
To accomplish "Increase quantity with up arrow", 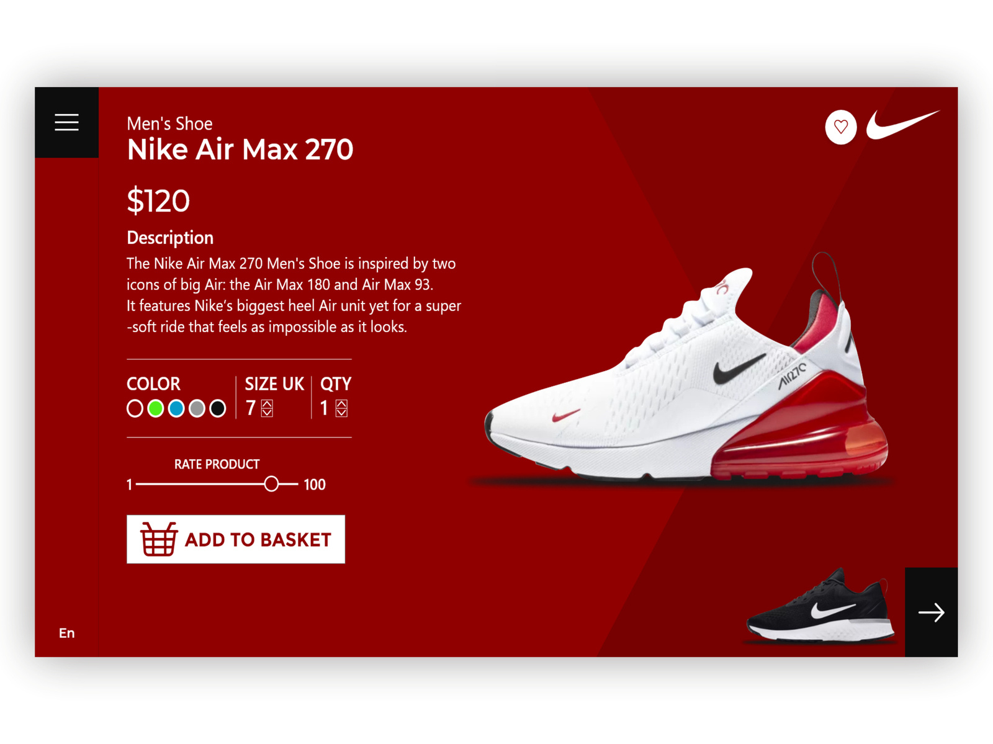I will click(341, 404).
